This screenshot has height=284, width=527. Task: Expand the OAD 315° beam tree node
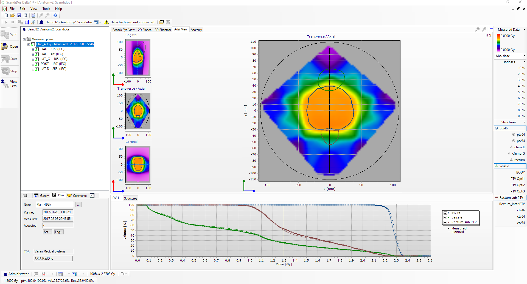pos(33,49)
